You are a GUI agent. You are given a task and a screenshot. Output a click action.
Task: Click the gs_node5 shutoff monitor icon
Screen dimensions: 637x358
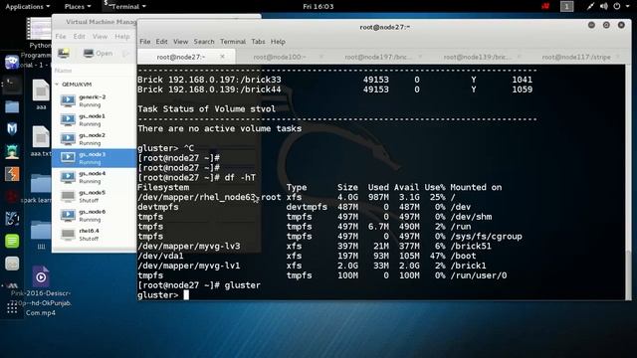[x=68, y=196]
